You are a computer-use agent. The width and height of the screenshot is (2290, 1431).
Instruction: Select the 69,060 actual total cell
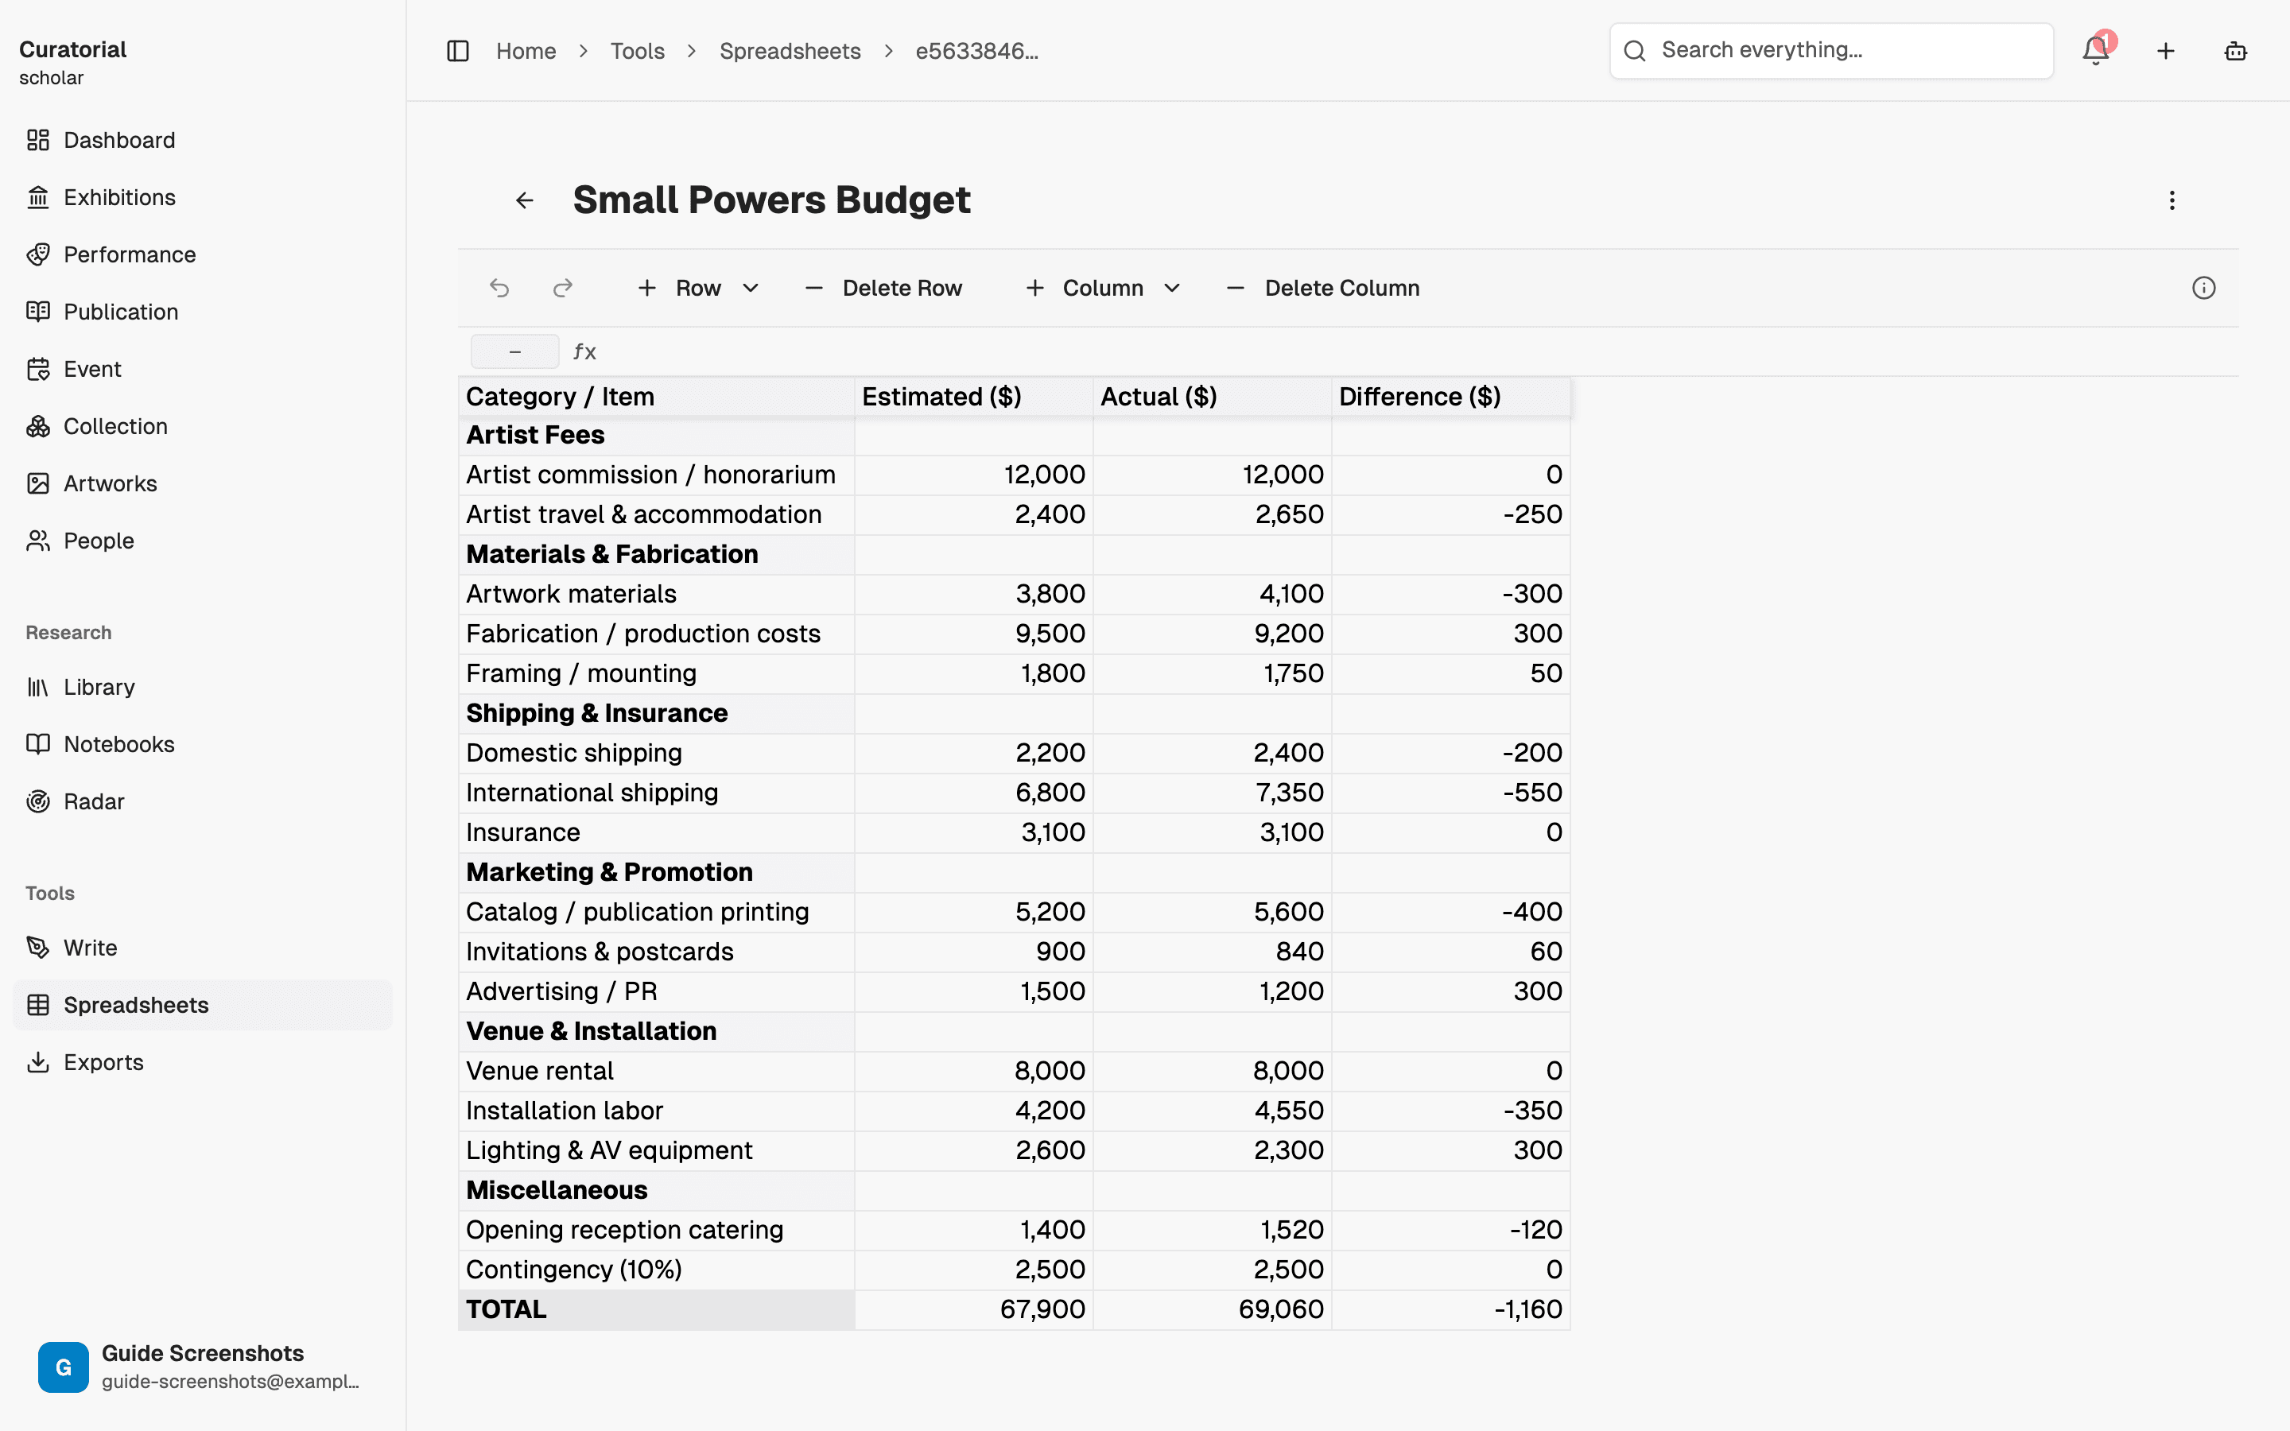click(x=1212, y=1310)
